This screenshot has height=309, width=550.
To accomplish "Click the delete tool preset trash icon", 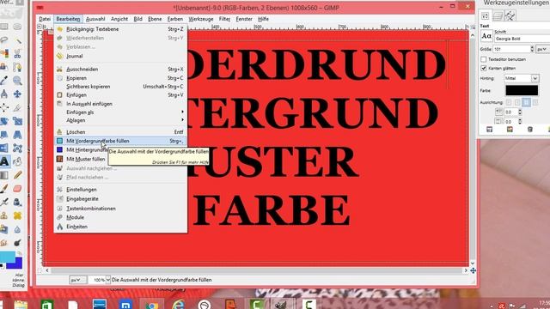I will pyautogui.click(x=530, y=130).
